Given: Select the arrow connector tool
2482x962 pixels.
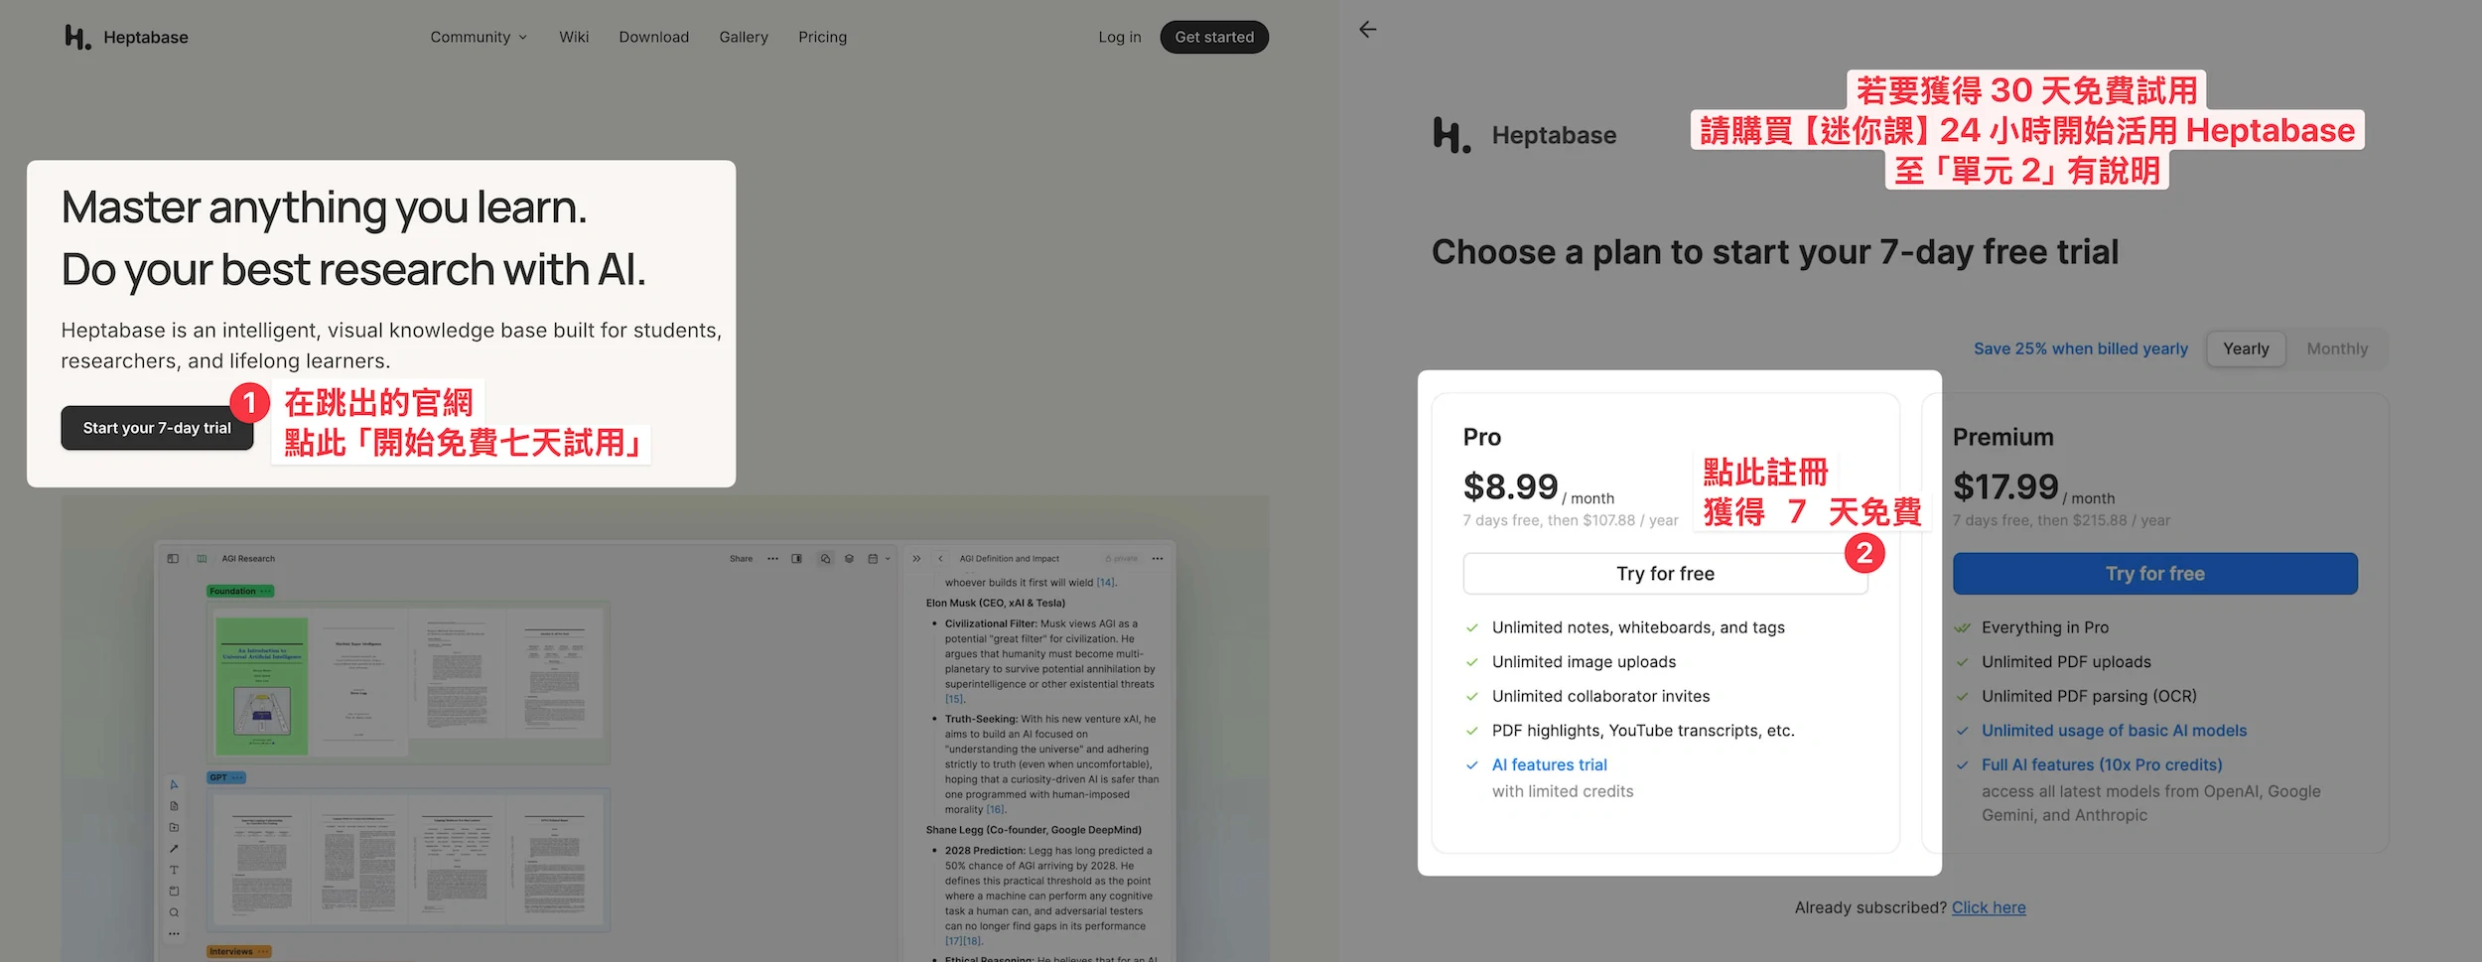Looking at the screenshot, I should pos(174,849).
